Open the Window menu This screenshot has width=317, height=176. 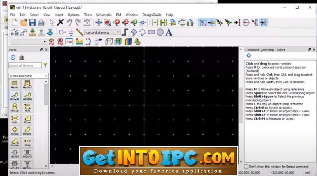tap(132, 15)
